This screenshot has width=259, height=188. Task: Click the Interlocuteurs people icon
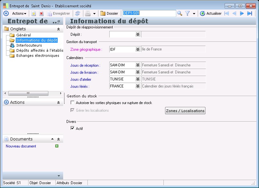[12, 45]
